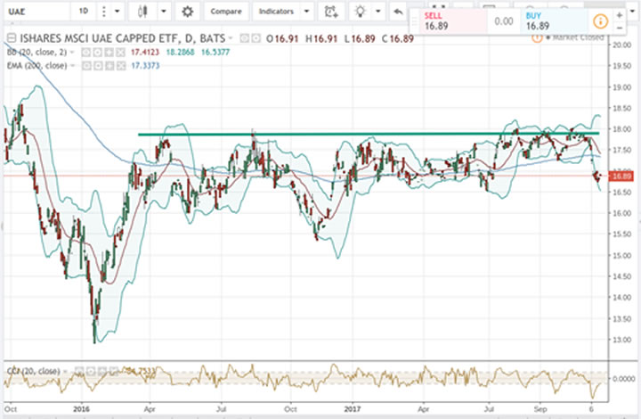Select the green horizontal resistance line
This screenshot has height=419, width=641.
tap(368, 134)
